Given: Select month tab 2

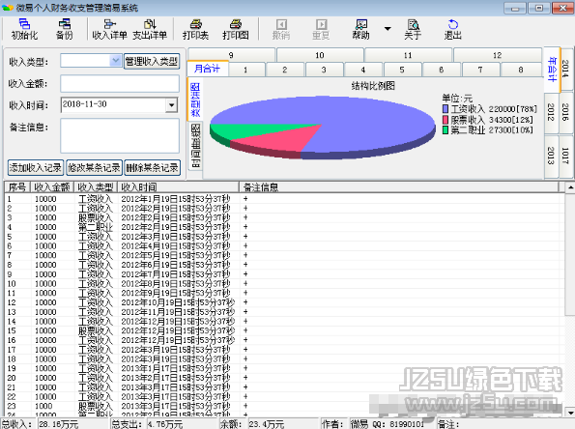Looking at the screenshot, I should click(285, 70).
